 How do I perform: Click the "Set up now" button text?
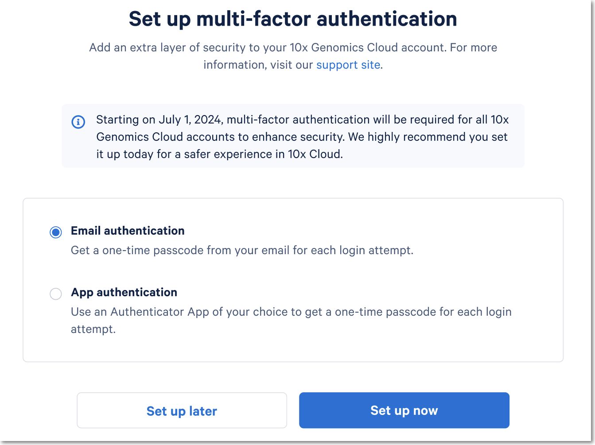[404, 410]
